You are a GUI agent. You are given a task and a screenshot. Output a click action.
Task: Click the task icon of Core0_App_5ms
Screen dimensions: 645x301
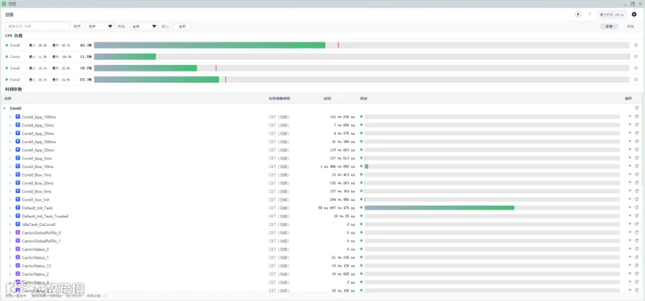point(18,158)
